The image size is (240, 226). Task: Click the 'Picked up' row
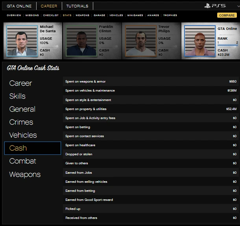tap(151, 209)
